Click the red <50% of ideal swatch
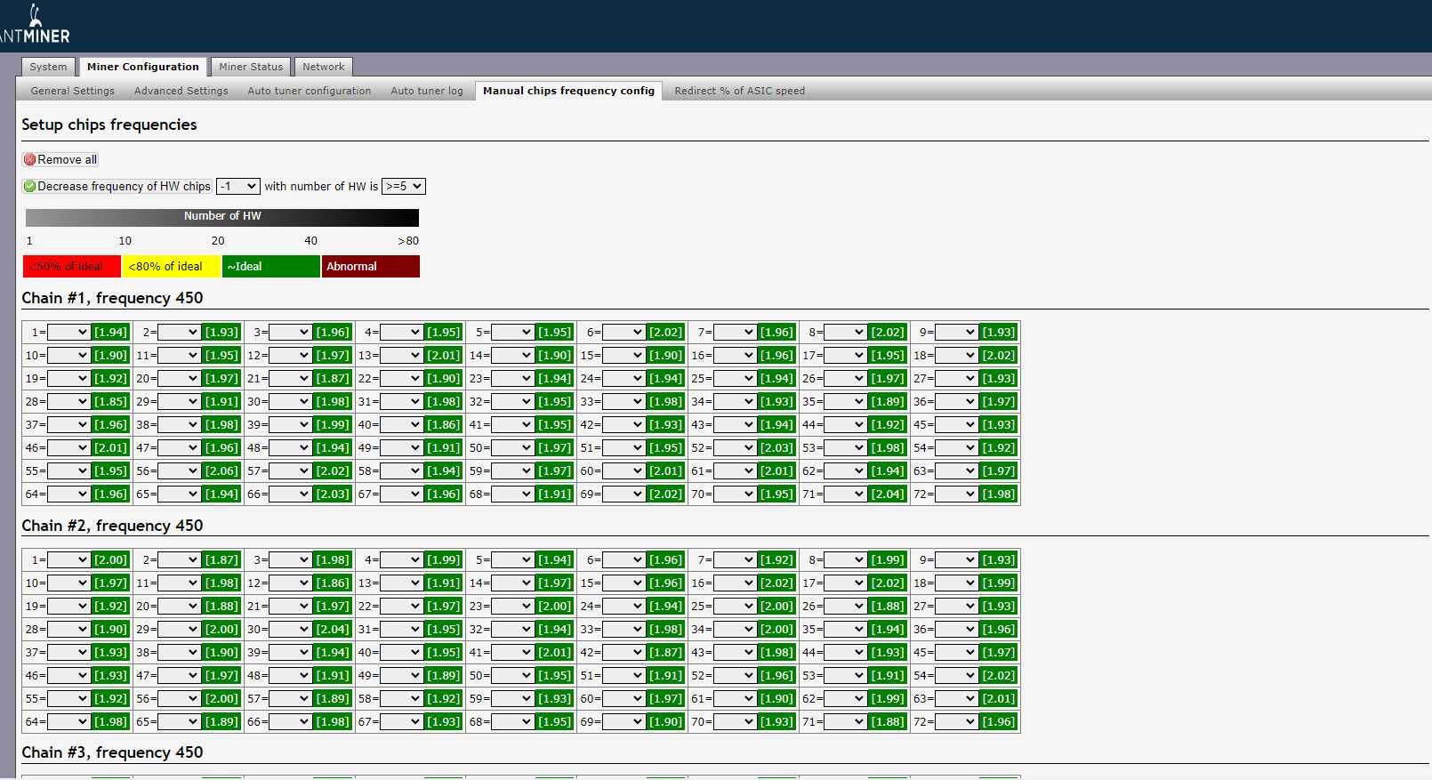This screenshot has height=780, width=1432. [72, 267]
